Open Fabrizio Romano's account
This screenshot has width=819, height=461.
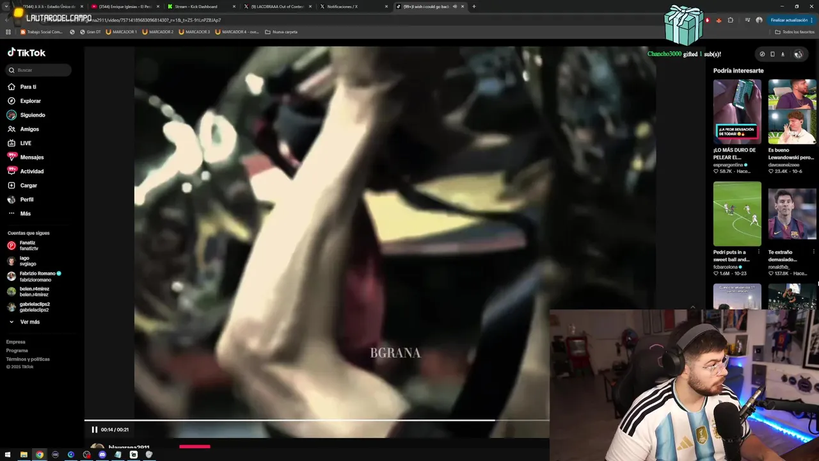[34, 276]
